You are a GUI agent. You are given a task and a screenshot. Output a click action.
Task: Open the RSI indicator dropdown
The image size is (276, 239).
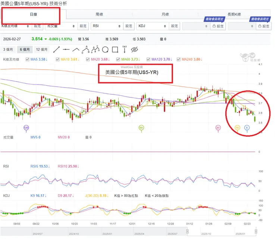point(106,26)
